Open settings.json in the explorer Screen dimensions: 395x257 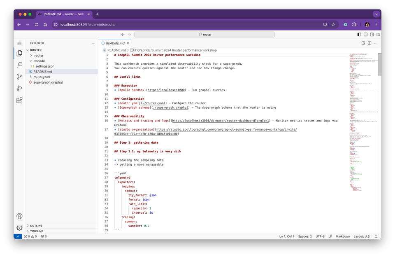point(62,66)
